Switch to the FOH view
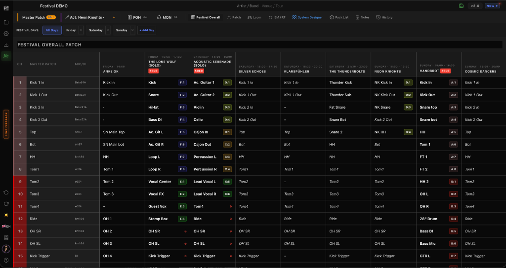 click(137, 17)
